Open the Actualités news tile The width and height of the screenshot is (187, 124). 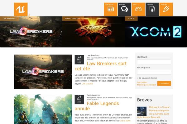tap(111, 9)
